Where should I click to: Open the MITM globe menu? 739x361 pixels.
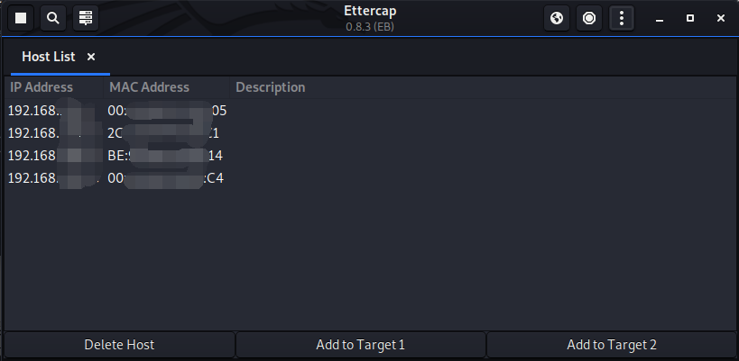pos(558,18)
